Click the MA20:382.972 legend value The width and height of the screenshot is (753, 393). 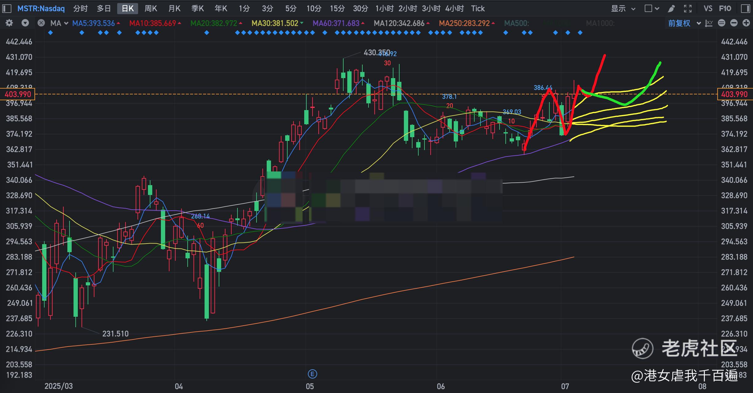coord(214,23)
